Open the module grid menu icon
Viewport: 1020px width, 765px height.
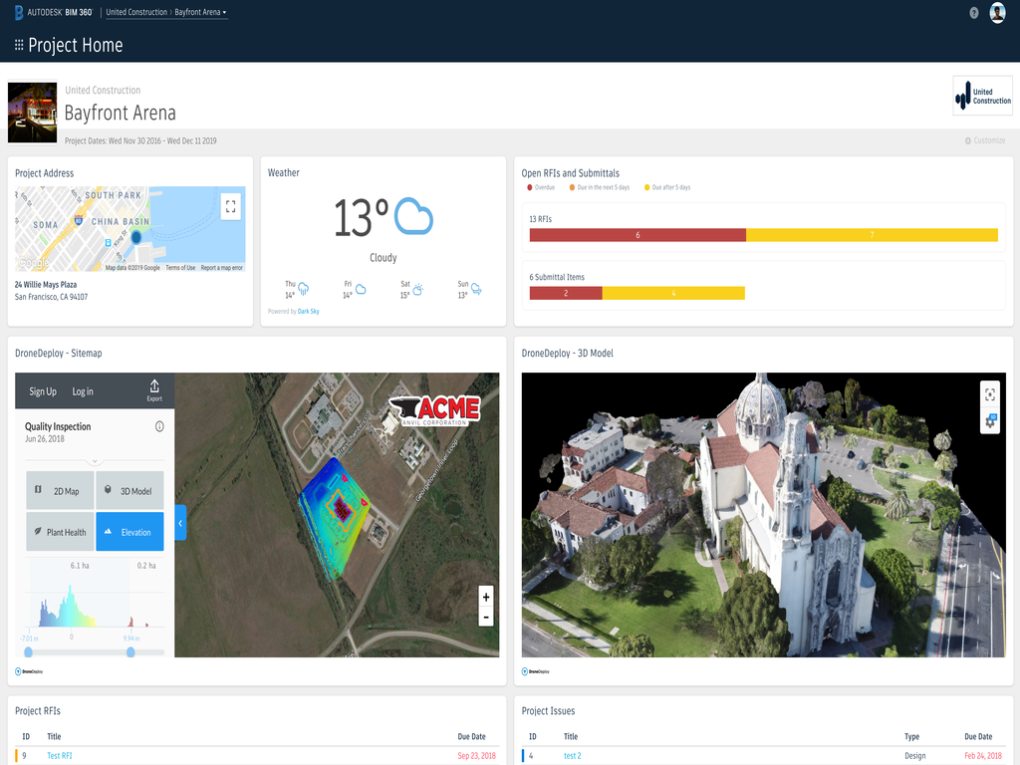19,45
